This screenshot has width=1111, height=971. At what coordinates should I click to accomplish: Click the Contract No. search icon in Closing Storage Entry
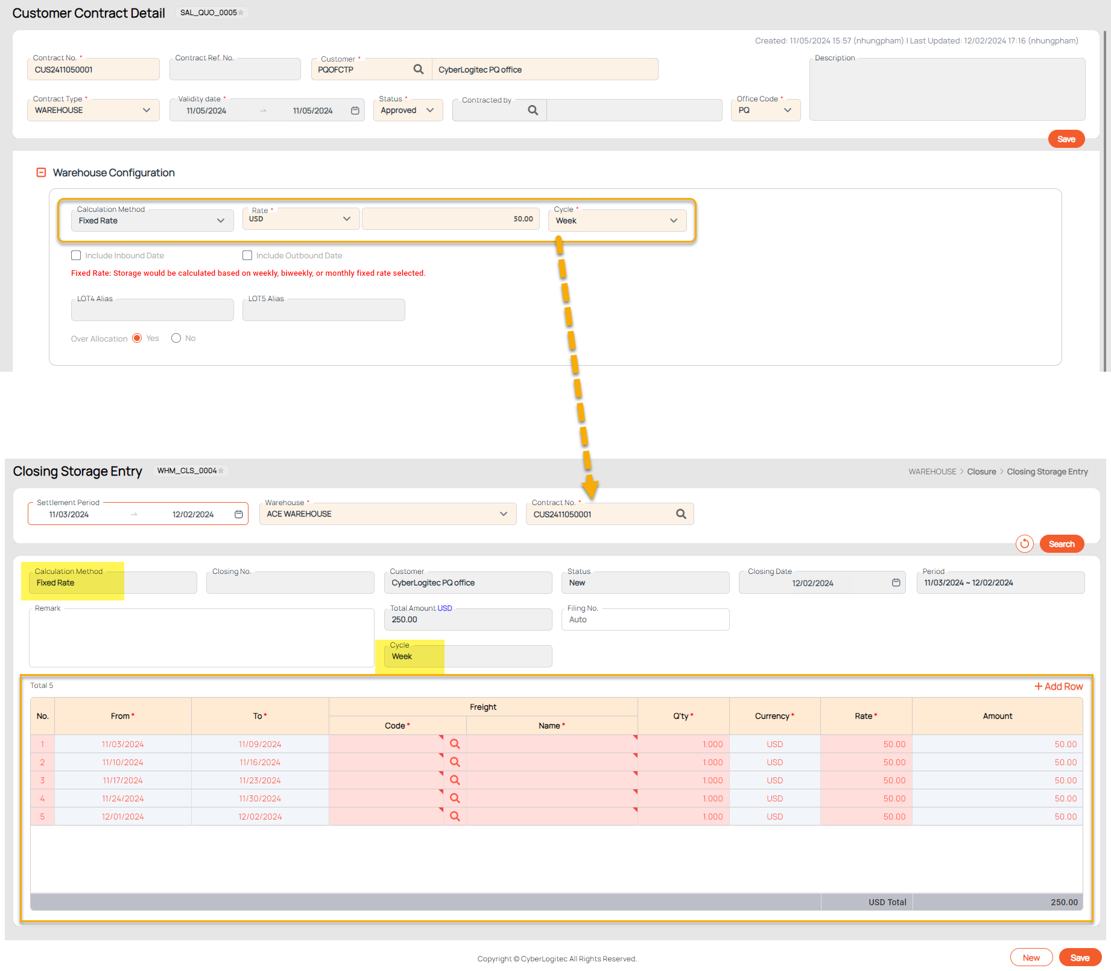click(x=681, y=514)
